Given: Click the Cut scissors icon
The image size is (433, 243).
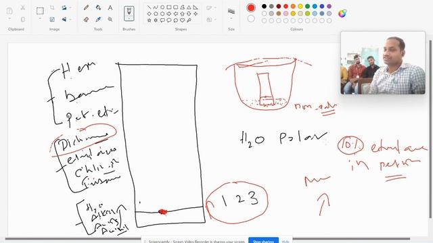Looking at the screenshot, I should point(23,7).
